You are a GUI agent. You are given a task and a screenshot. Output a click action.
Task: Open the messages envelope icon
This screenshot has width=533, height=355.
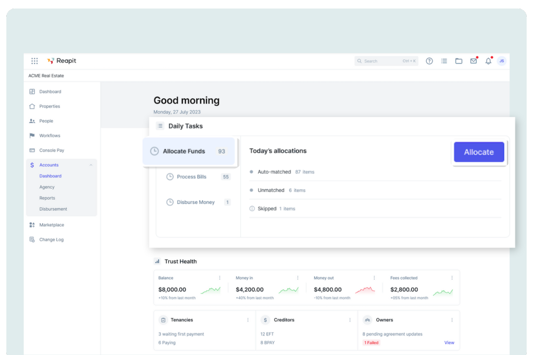tap(473, 61)
